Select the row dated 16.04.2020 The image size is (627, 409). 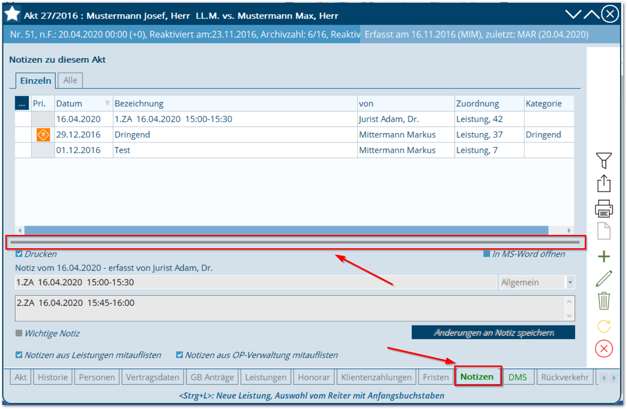coord(294,119)
